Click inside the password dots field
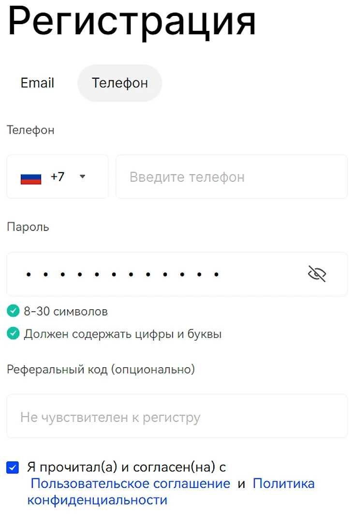Viewport: 353px width, 515px height. pyautogui.click(x=145, y=274)
